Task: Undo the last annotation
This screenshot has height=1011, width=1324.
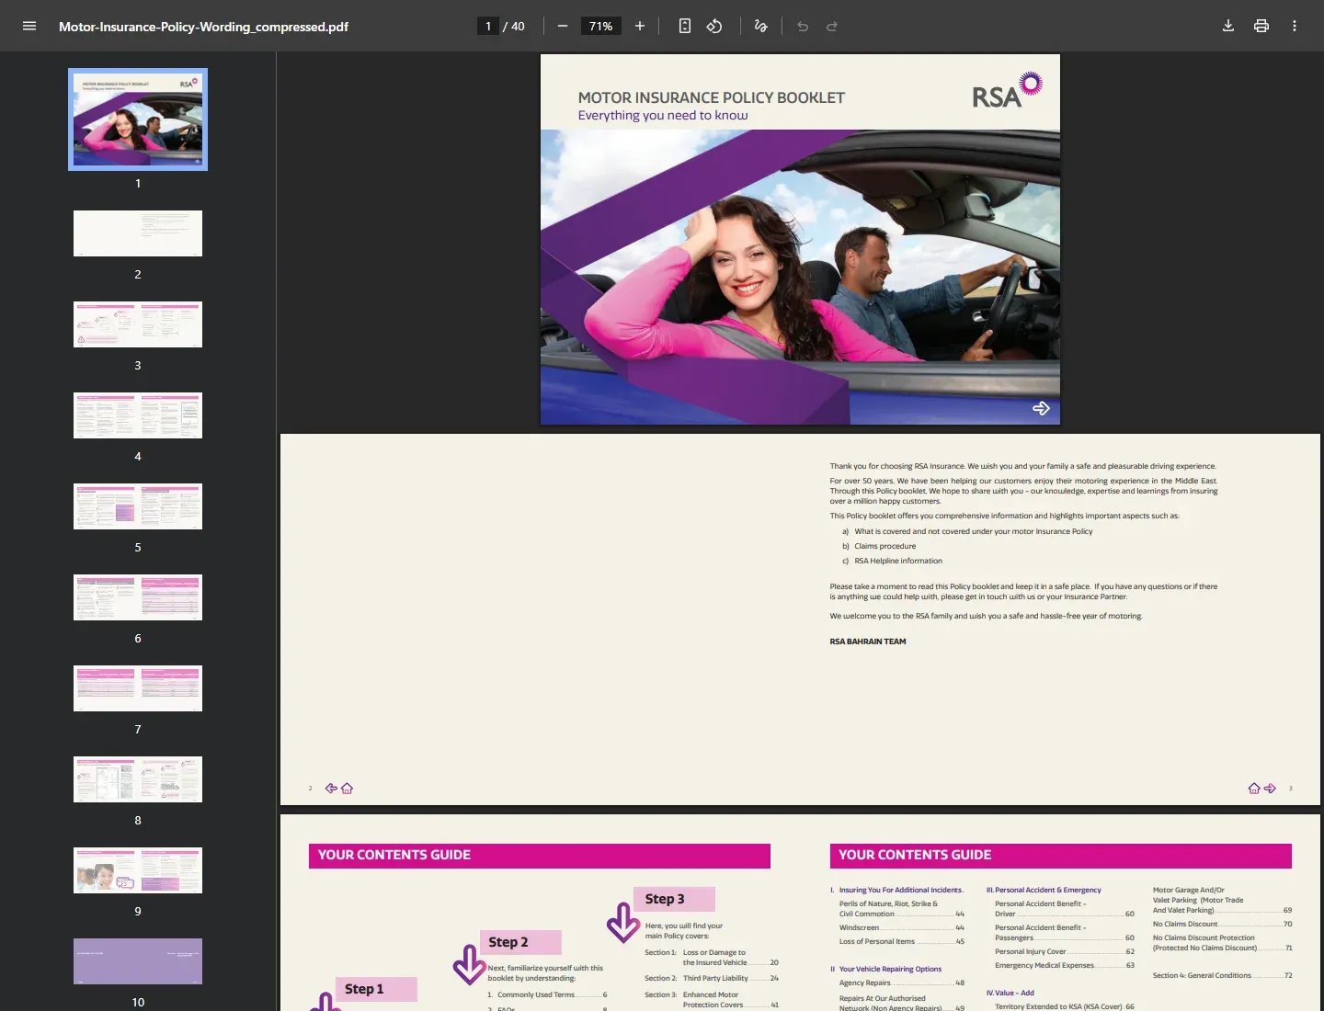Action: [803, 26]
